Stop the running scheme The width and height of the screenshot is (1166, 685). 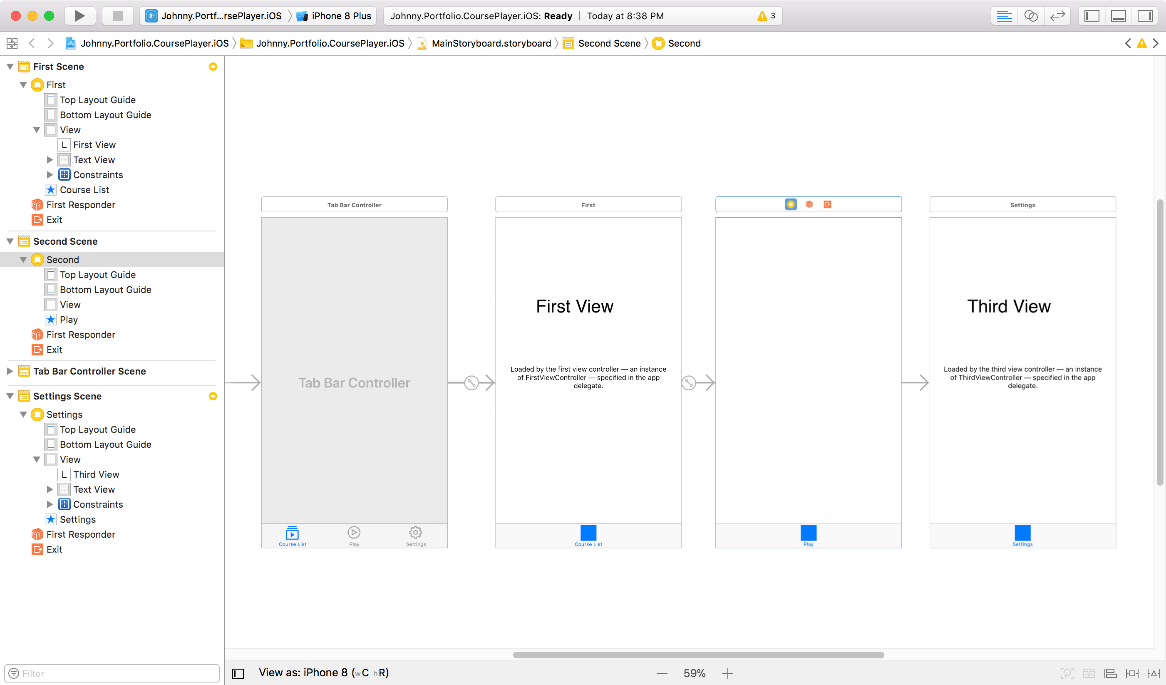[x=117, y=16]
